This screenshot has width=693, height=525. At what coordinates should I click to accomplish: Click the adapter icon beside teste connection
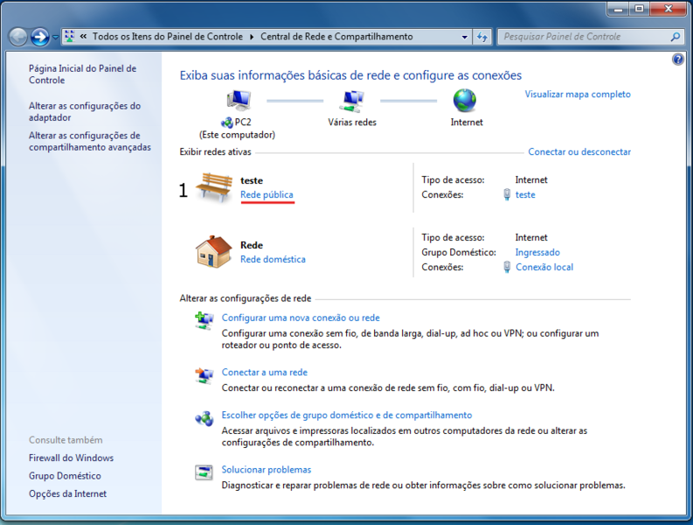point(507,194)
